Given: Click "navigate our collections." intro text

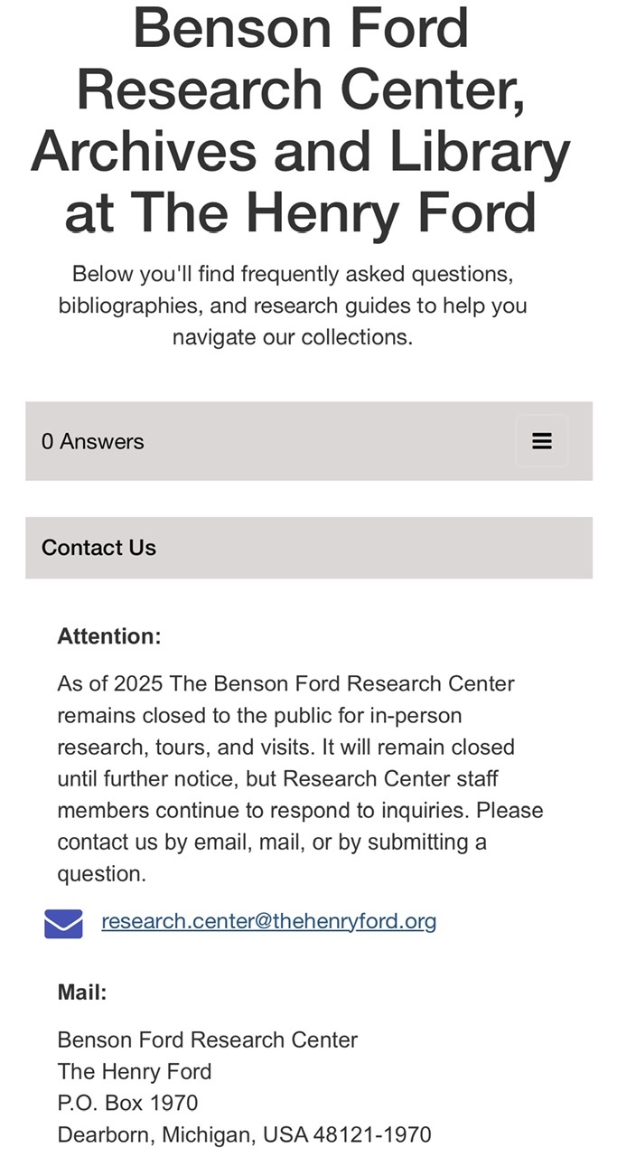Looking at the screenshot, I should (293, 337).
